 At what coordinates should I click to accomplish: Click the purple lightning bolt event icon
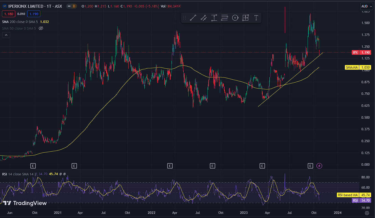319,166
